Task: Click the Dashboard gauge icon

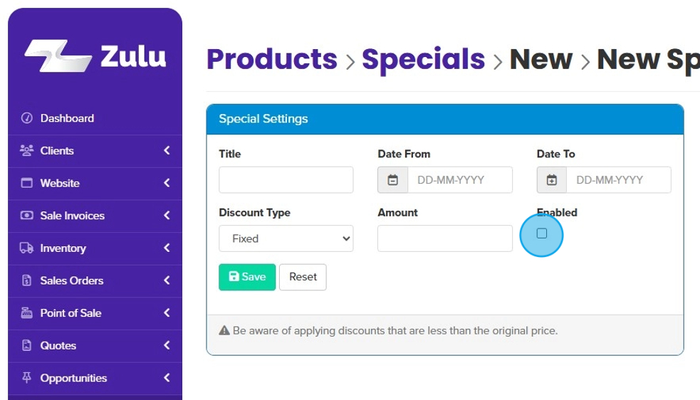Action: pyautogui.click(x=27, y=118)
